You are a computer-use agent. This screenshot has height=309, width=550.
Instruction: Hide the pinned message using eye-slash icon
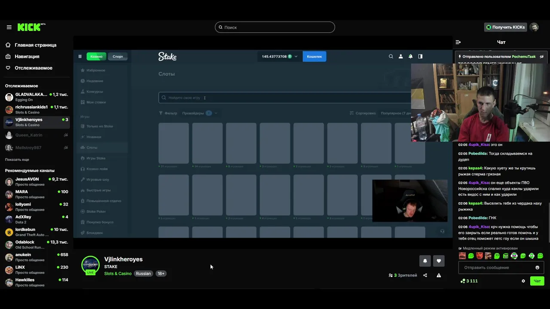tap(541, 57)
